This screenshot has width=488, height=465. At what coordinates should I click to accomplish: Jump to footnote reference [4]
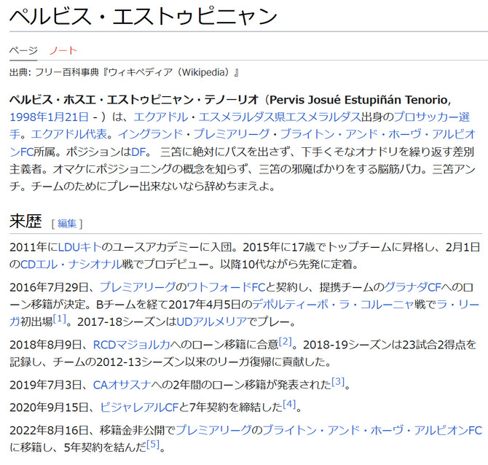289,404
